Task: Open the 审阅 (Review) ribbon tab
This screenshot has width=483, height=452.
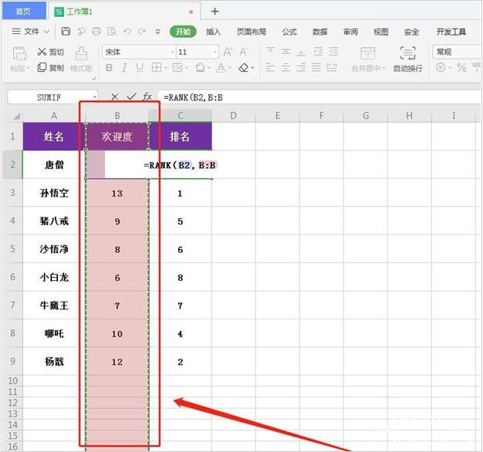Action: (350, 32)
